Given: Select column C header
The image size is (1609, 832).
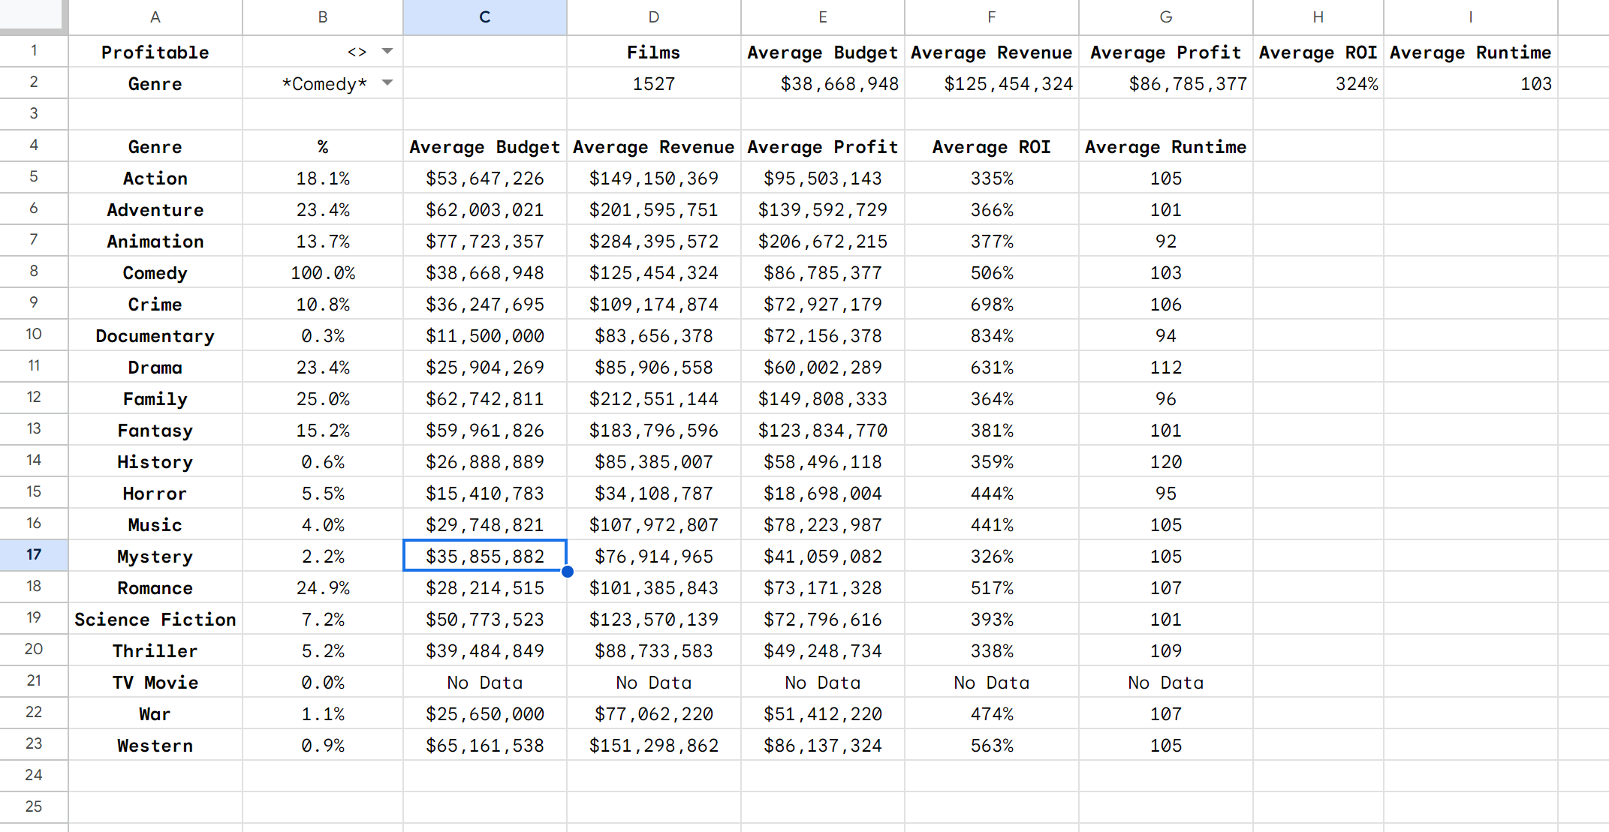Looking at the screenshot, I should click(484, 17).
